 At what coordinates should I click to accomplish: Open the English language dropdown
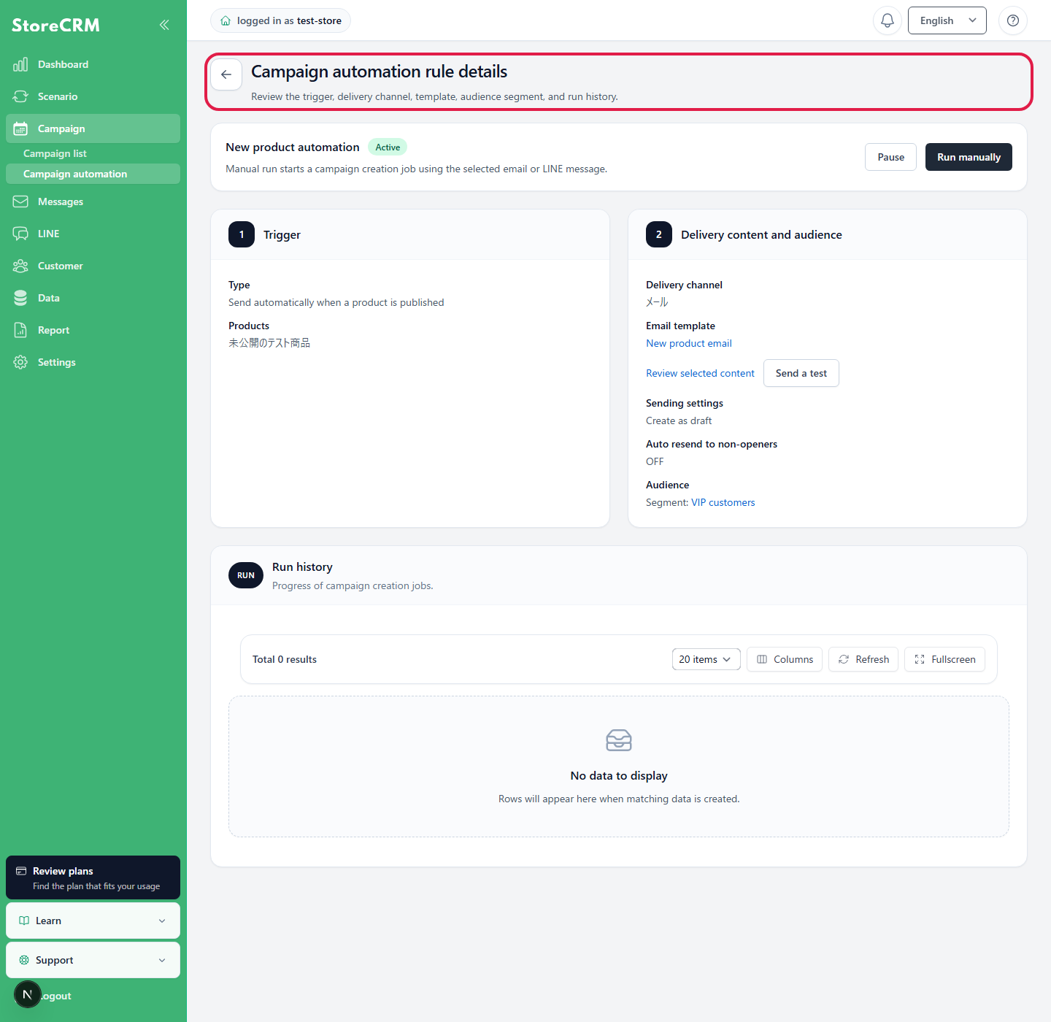point(947,20)
